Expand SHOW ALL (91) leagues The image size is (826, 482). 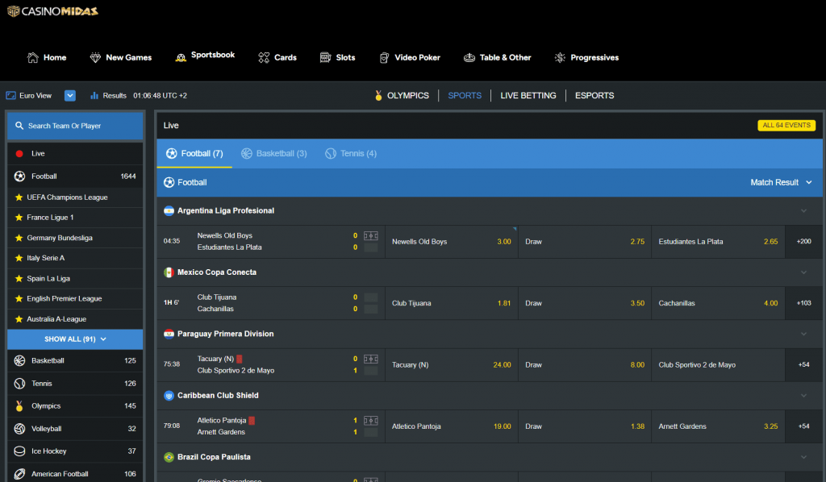click(x=75, y=339)
